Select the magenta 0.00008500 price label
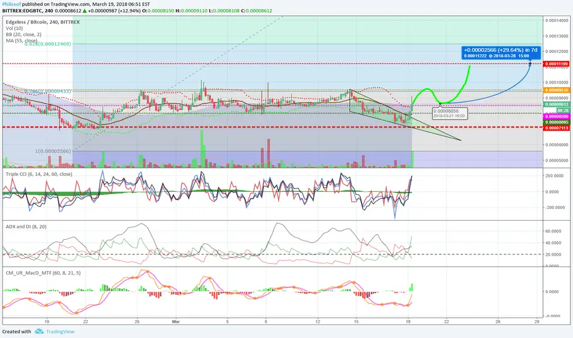573x338 pixels. 556,116
